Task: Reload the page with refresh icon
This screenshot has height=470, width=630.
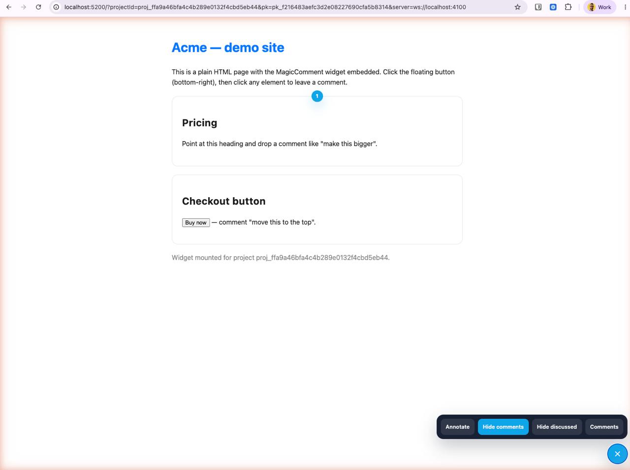Action: (x=38, y=7)
